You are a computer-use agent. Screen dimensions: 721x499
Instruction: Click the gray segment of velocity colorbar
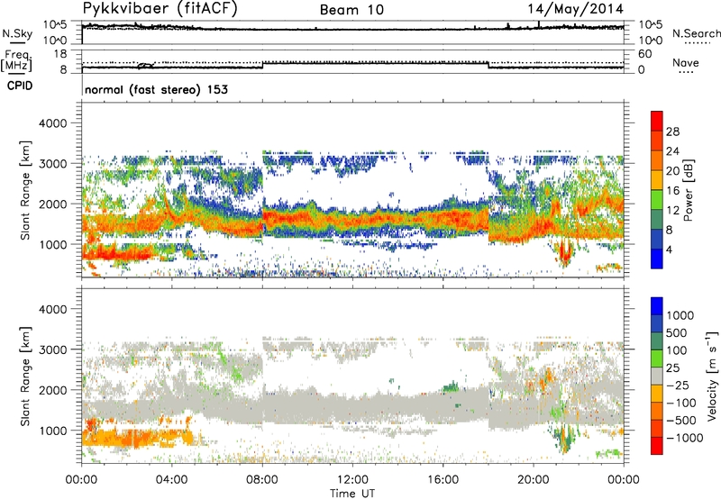[657, 376]
